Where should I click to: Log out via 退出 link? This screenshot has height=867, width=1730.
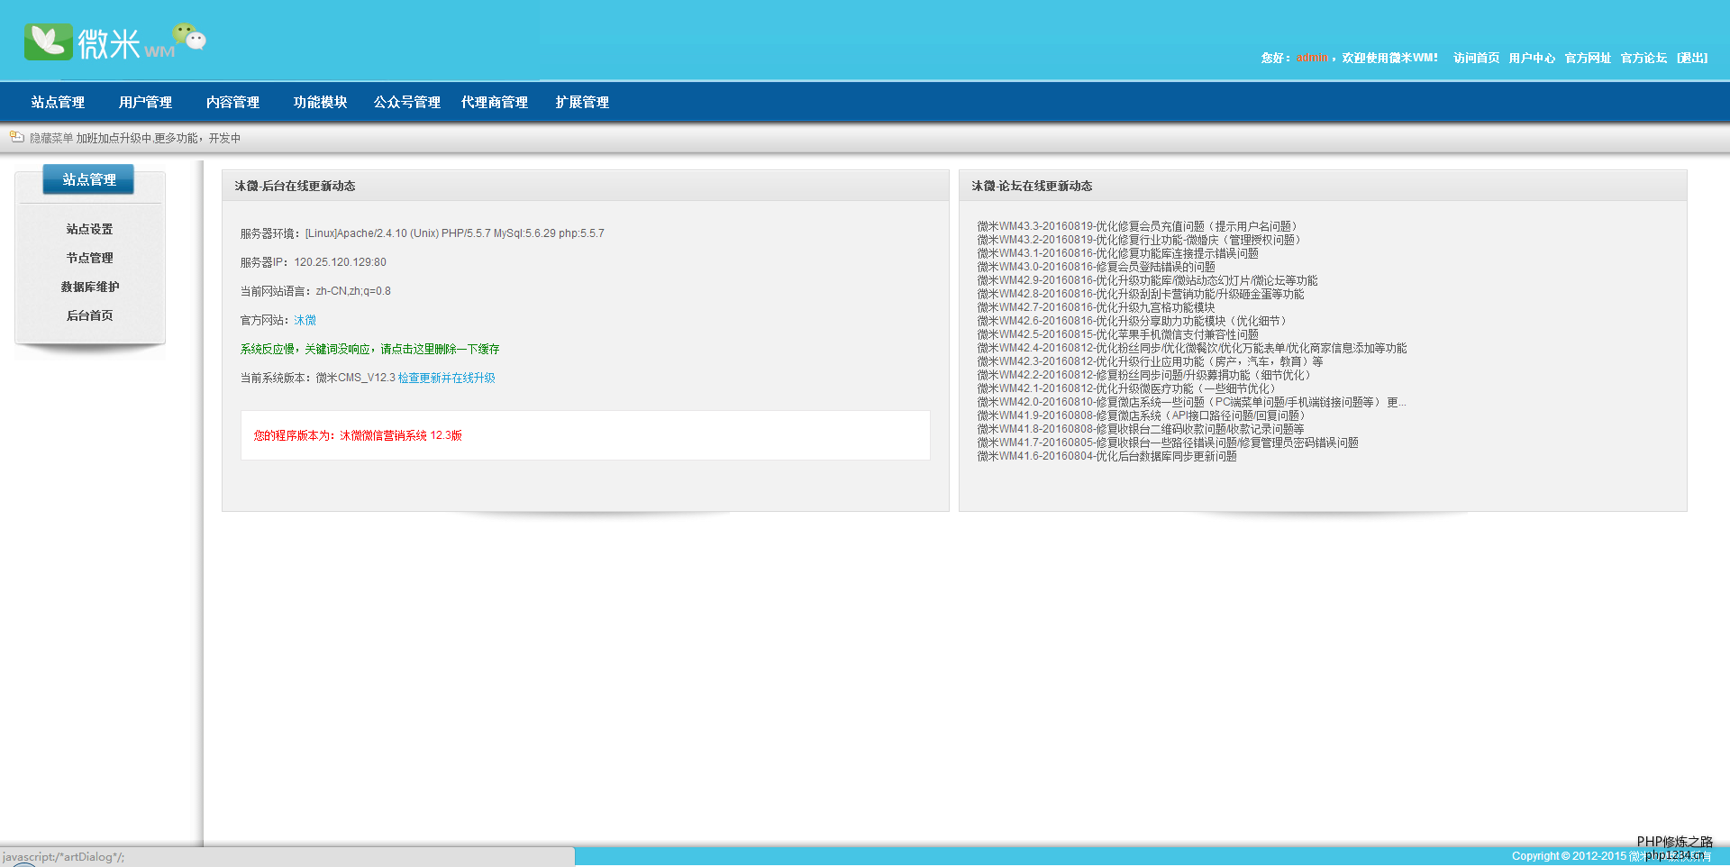click(1692, 58)
